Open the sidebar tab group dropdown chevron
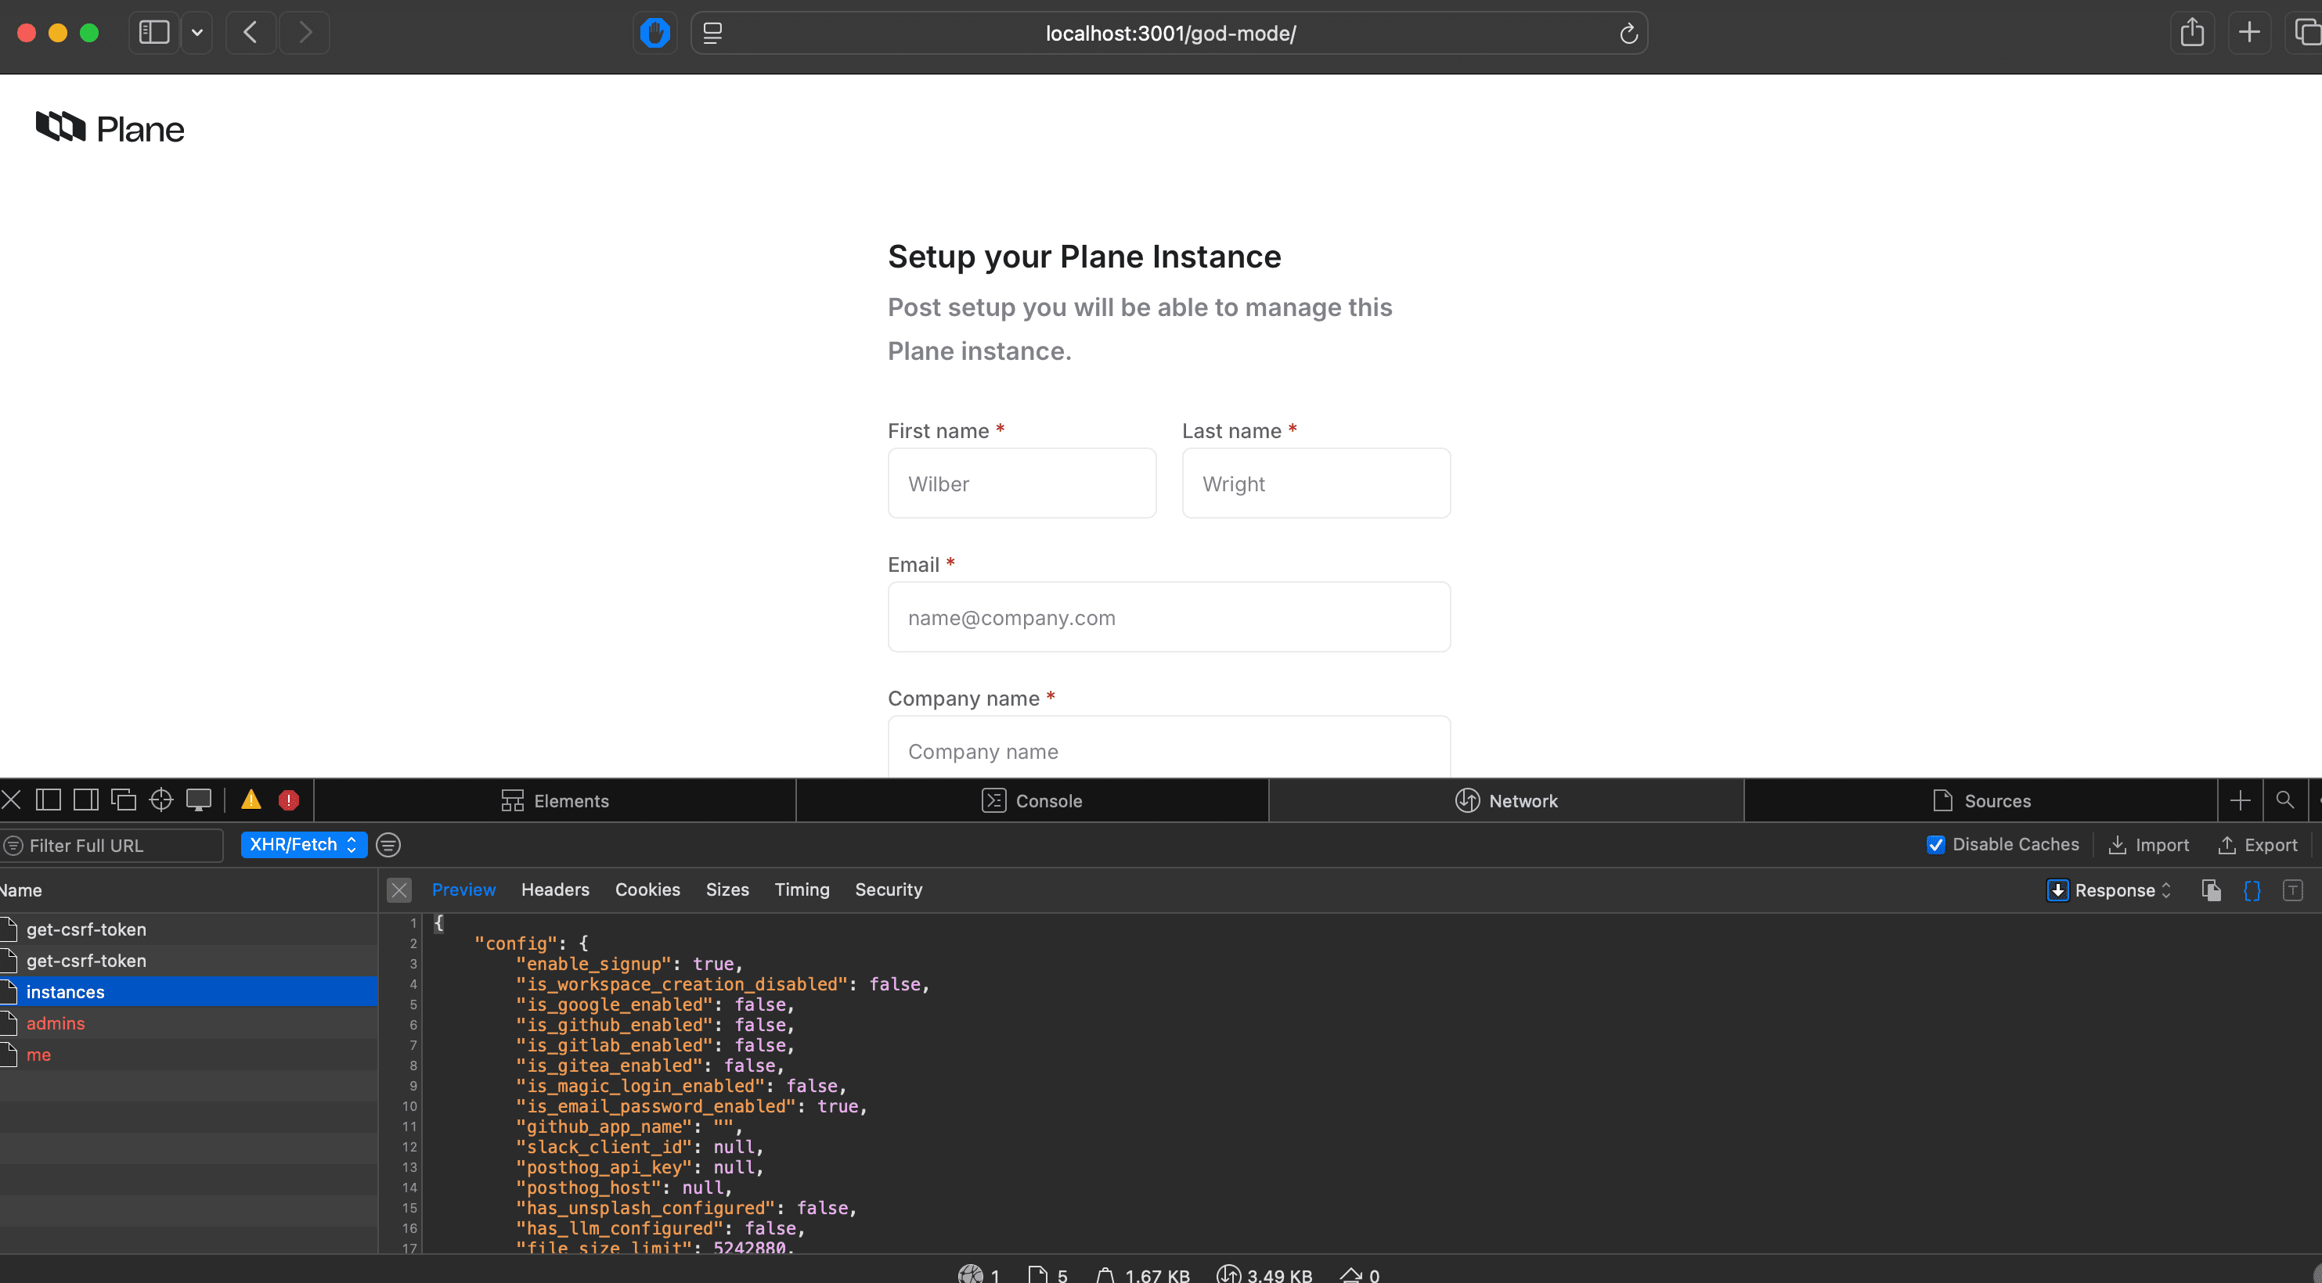This screenshot has height=1283, width=2322. [x=197, y=34]
